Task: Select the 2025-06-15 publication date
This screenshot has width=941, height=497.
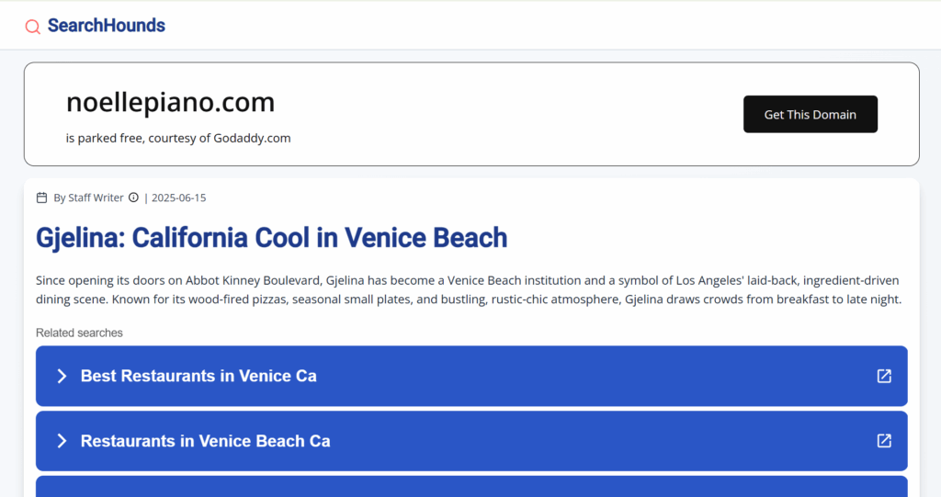Action: pyautogui.click(x=179, y=198)
